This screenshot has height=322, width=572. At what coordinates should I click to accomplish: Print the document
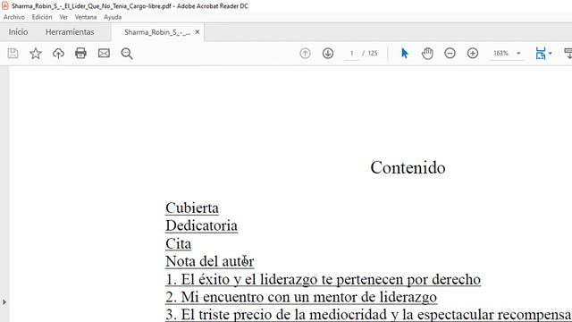[x=80, y=54]
